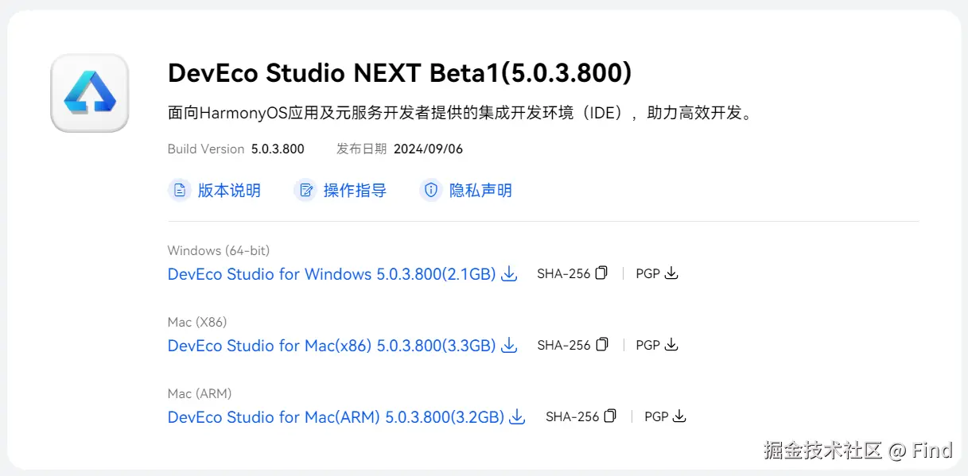968x476 pixels.
Task: Click the Windows (64-bit) heading
Action: [x=219, y=250]
